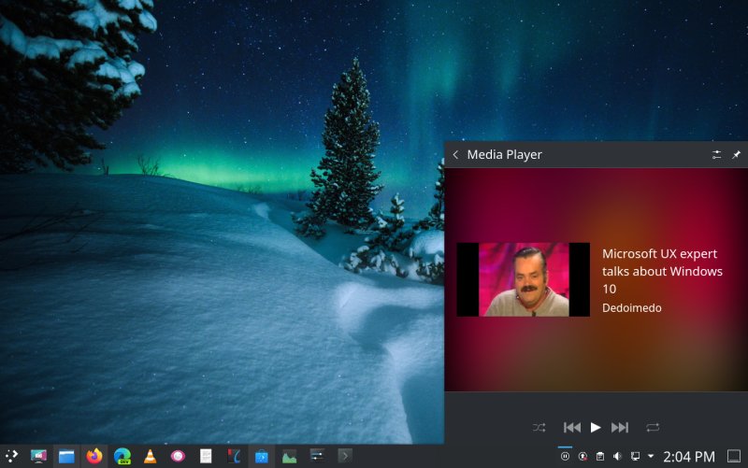
Task: Open the clock showing 2:04 PM
Action: point(688,456)
